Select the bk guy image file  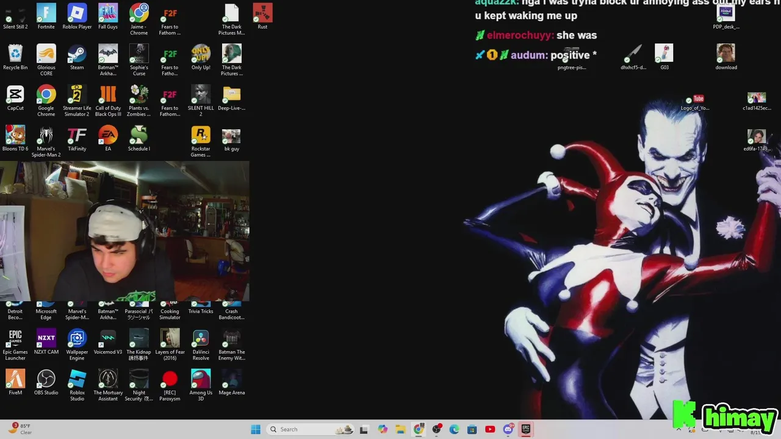(232, 139)
